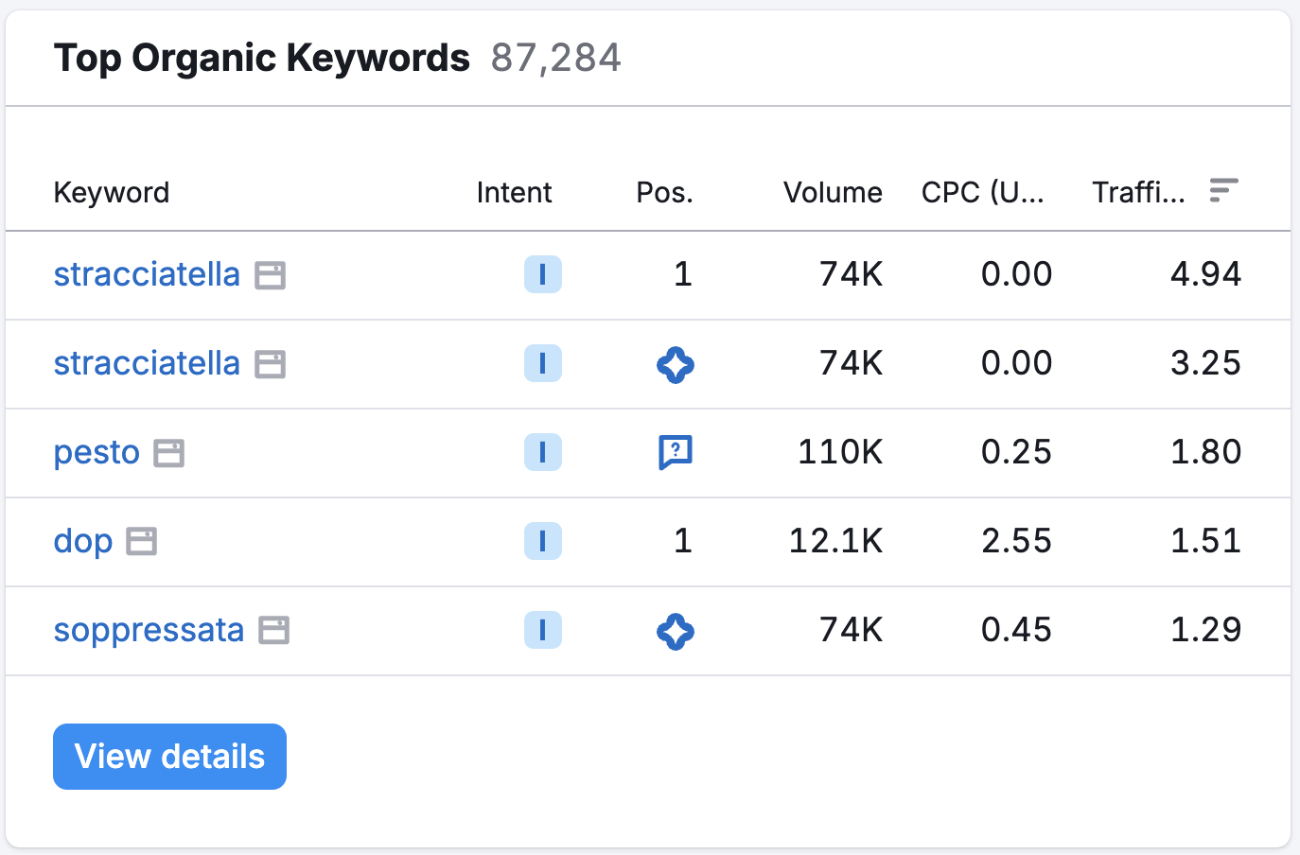
Task: Click the CPC (U... column header
Action: point(983,193)
